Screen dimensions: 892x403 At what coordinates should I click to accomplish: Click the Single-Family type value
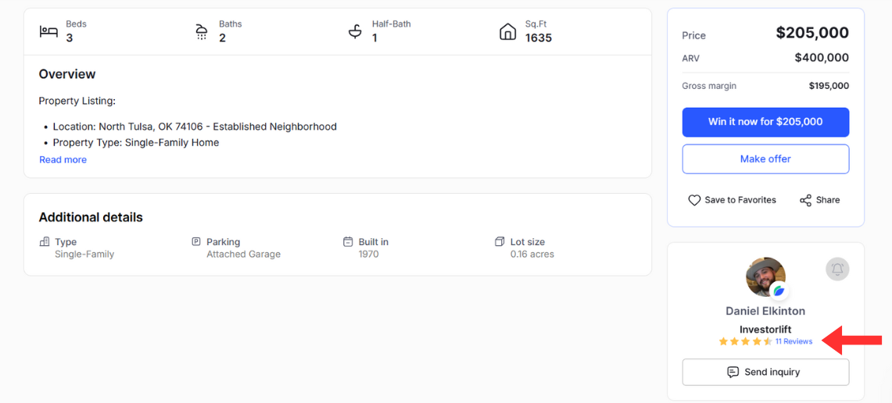[x=84, y=254]
